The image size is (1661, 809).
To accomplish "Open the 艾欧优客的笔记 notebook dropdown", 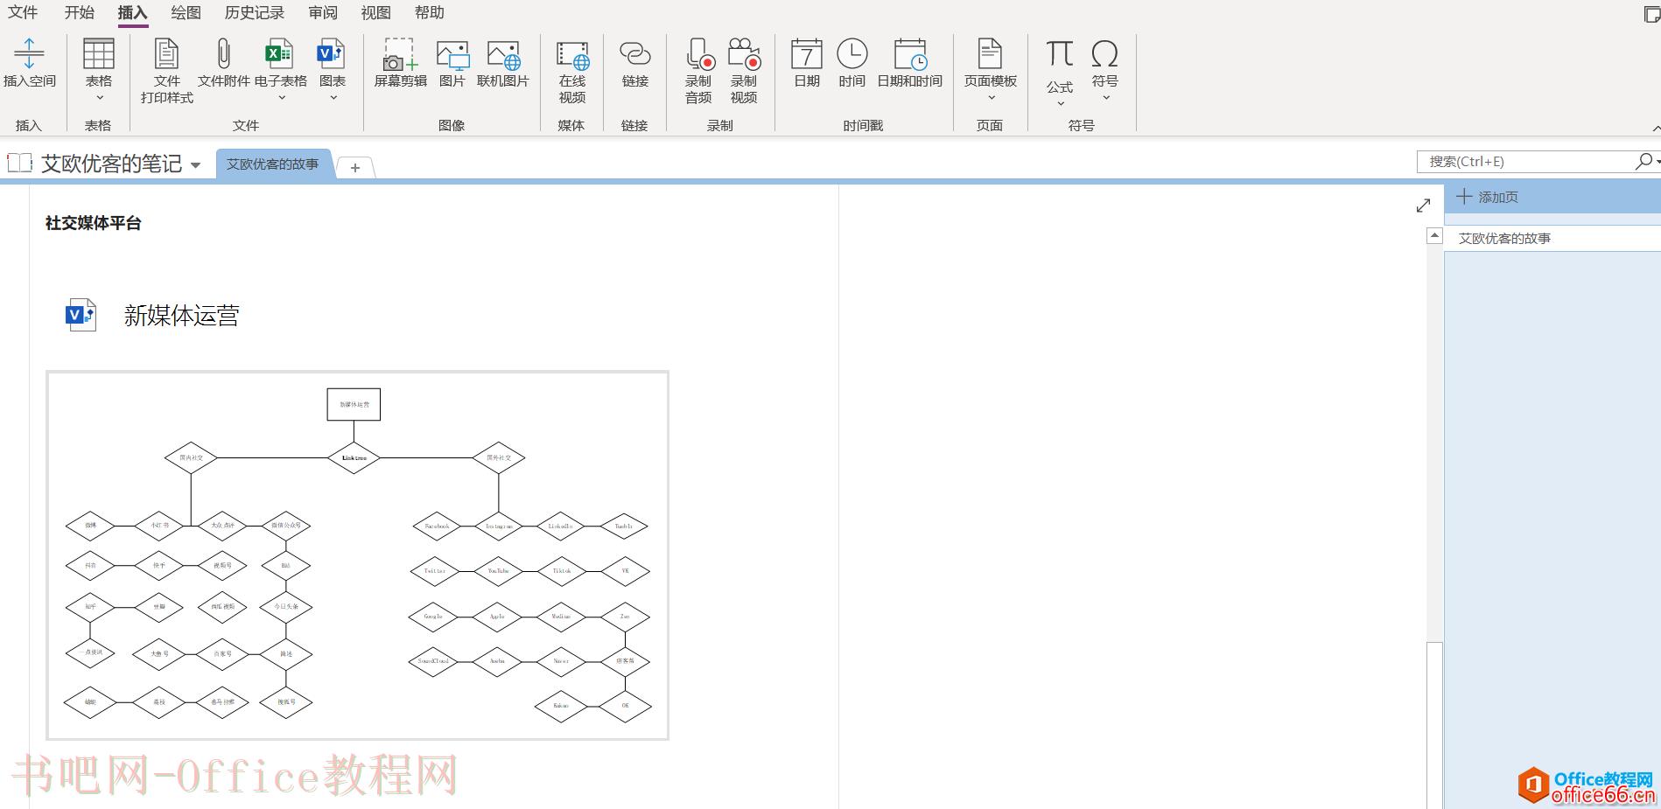I will [x=195, y=164].
